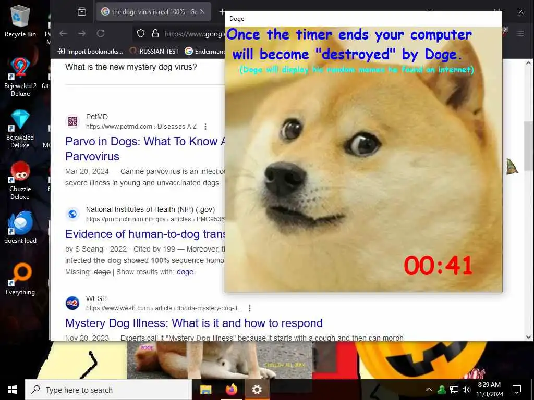Click 'doge' show results with link
The image size is (534, 400).
pos(185,272)
